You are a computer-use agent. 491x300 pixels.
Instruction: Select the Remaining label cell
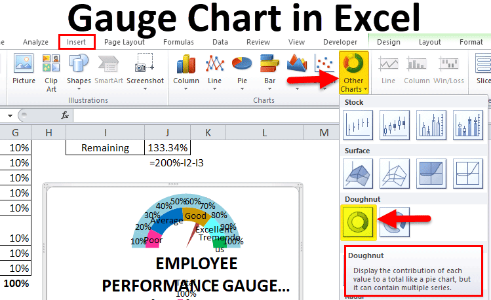click(105, 147)
